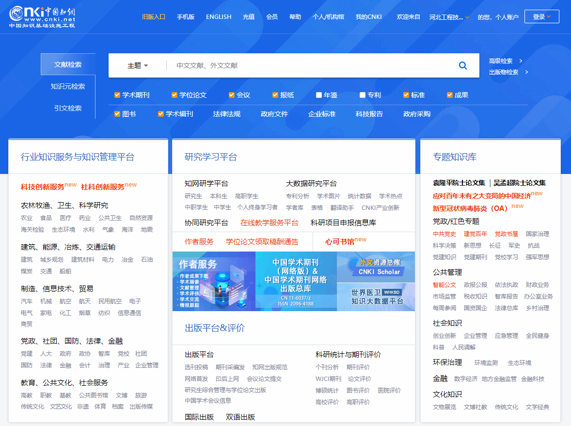
Task: Open the ENGLISH version link
Action: [x=219, y=17]
